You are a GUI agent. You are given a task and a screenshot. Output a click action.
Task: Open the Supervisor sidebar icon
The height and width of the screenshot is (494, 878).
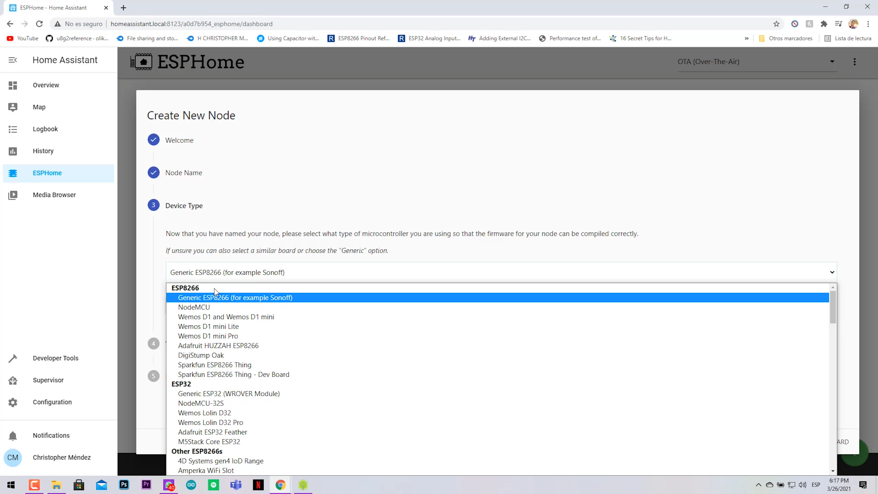pyautogui.click(x=13, y=381)
